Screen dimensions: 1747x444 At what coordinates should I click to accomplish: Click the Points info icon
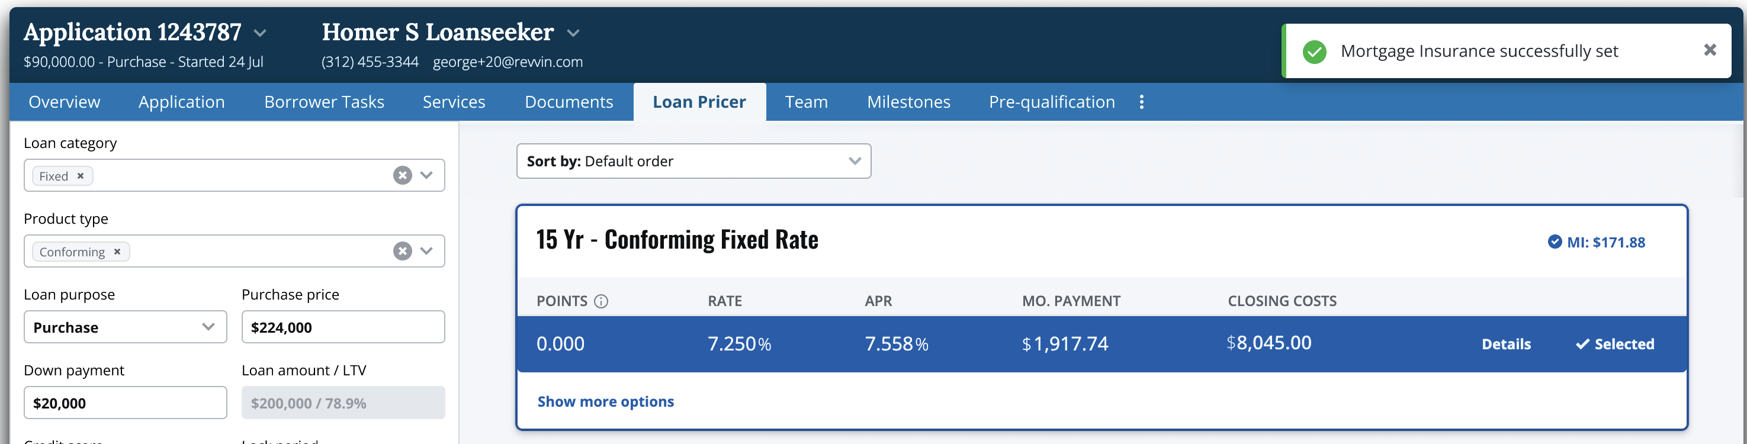(x=601, y=301)
